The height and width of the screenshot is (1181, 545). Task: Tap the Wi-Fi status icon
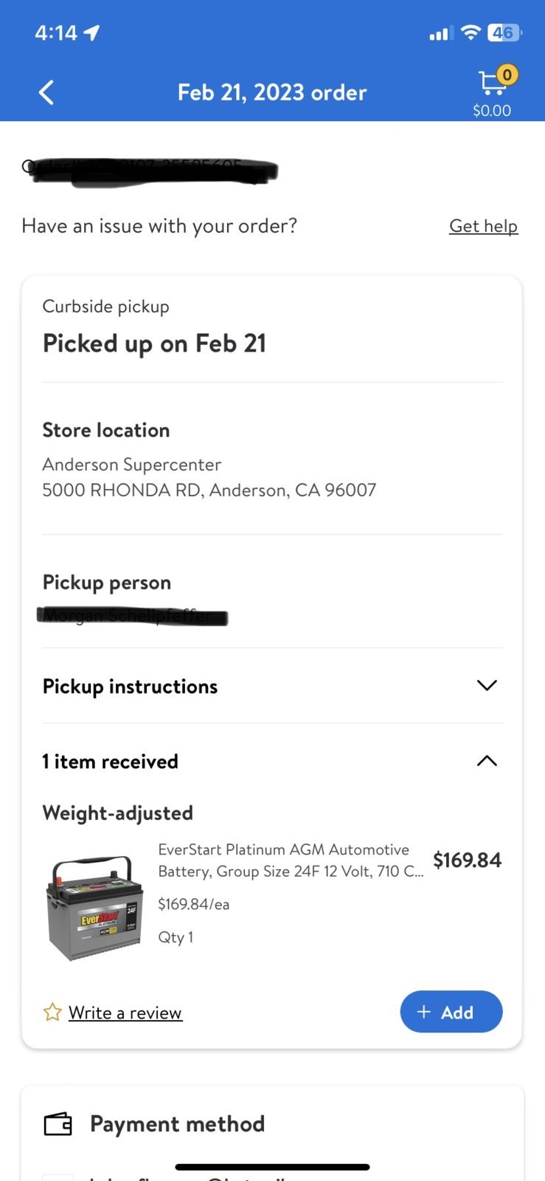470,32
